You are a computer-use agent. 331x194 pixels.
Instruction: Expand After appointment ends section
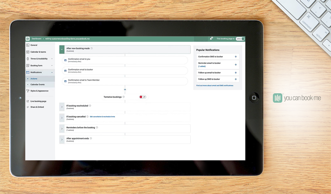[x=62, y=140]
